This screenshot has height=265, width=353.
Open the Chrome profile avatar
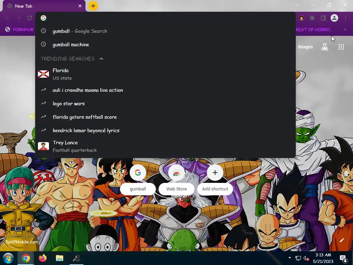(x=334, y=18)
